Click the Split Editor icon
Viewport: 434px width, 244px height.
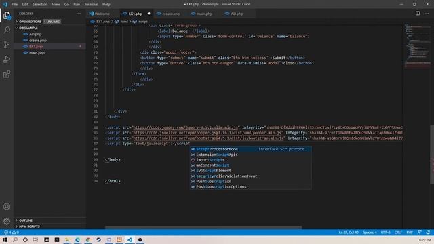(x=418, y=14)
